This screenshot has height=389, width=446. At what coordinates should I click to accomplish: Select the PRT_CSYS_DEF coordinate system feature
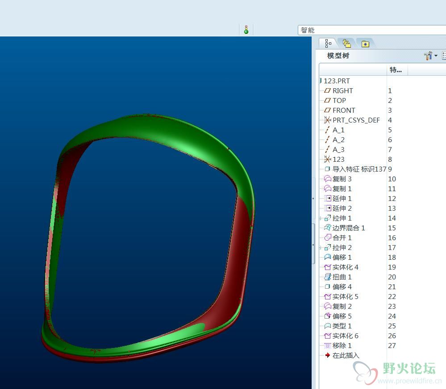(356, 120)
